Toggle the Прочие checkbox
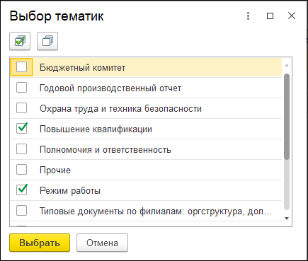This screenshot has height=261, width=308. point(21,170)
